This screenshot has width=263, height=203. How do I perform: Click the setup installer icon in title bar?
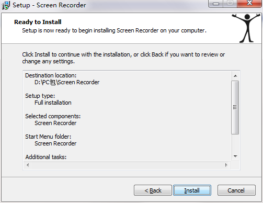pos(6,5)
